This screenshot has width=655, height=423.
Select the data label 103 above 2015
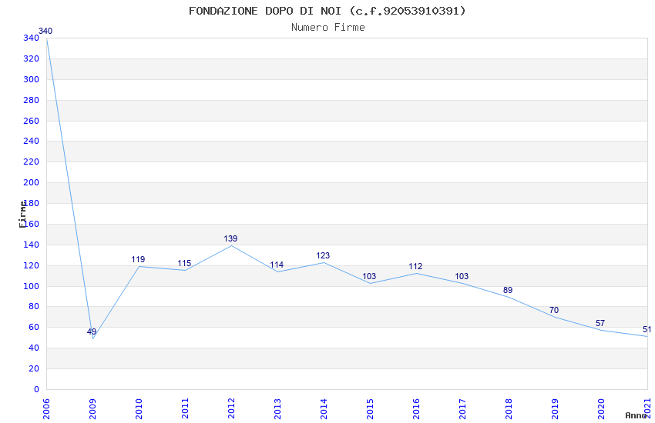pos(369,276)
